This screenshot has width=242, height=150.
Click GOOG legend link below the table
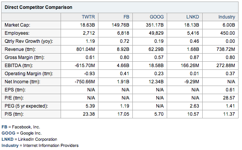tap(8, 133)
